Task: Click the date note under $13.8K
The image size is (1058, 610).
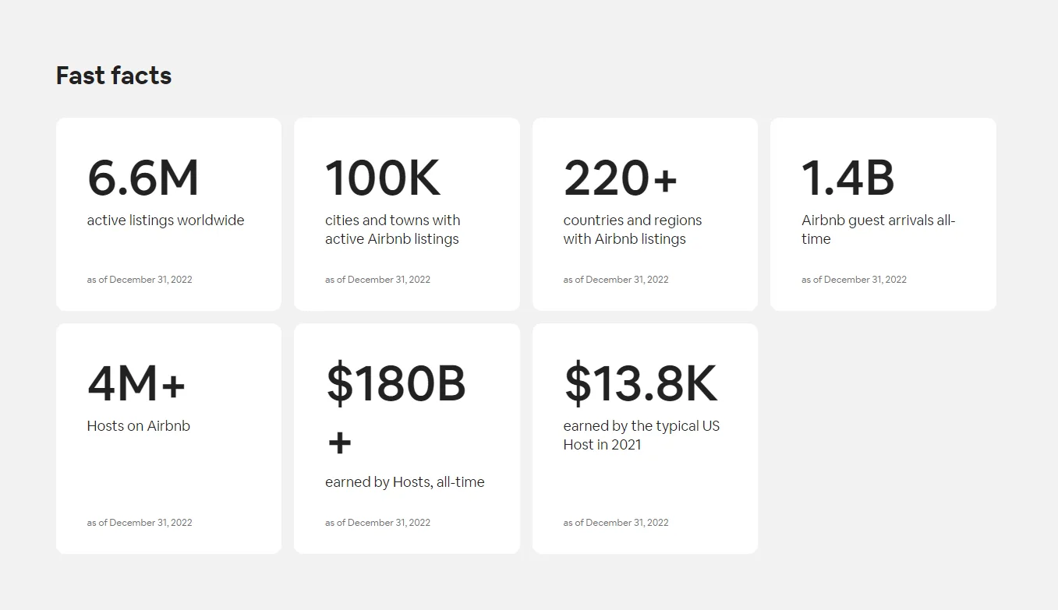Action: coord(616,523)
